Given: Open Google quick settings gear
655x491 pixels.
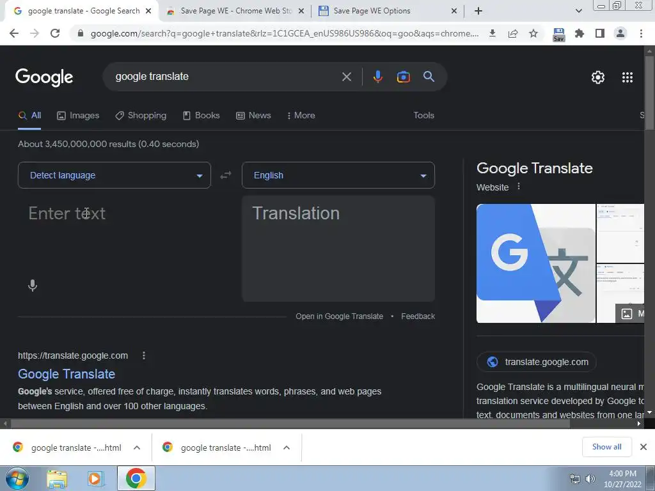Looking at the screenshot, I should (598, 77).
